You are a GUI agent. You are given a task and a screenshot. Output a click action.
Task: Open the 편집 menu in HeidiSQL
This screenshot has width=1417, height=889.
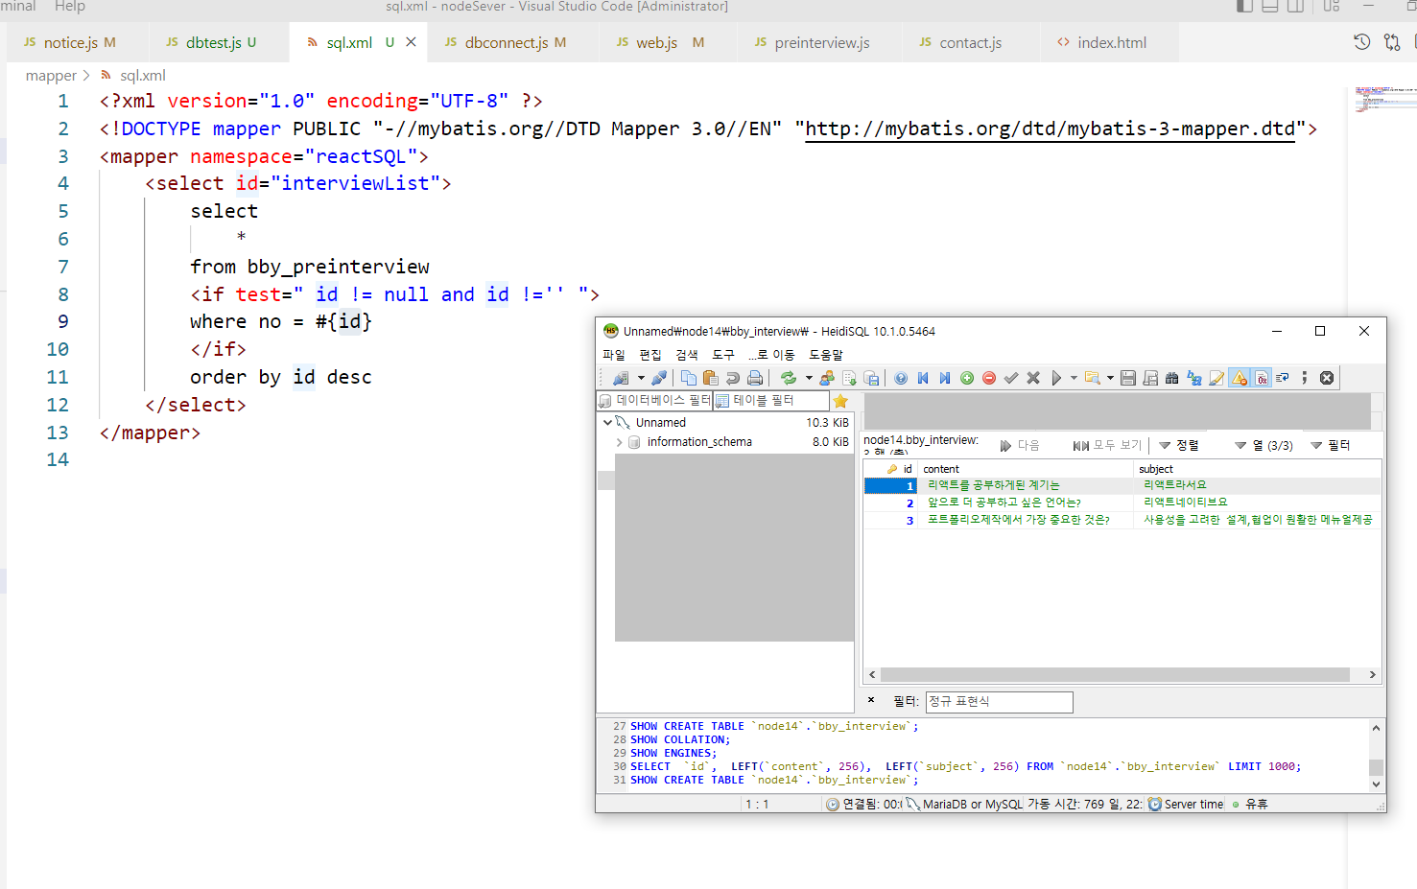[x=650, y=355]
